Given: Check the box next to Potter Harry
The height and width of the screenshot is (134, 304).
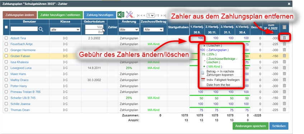Looking at the screenshot, I should 6,86.
